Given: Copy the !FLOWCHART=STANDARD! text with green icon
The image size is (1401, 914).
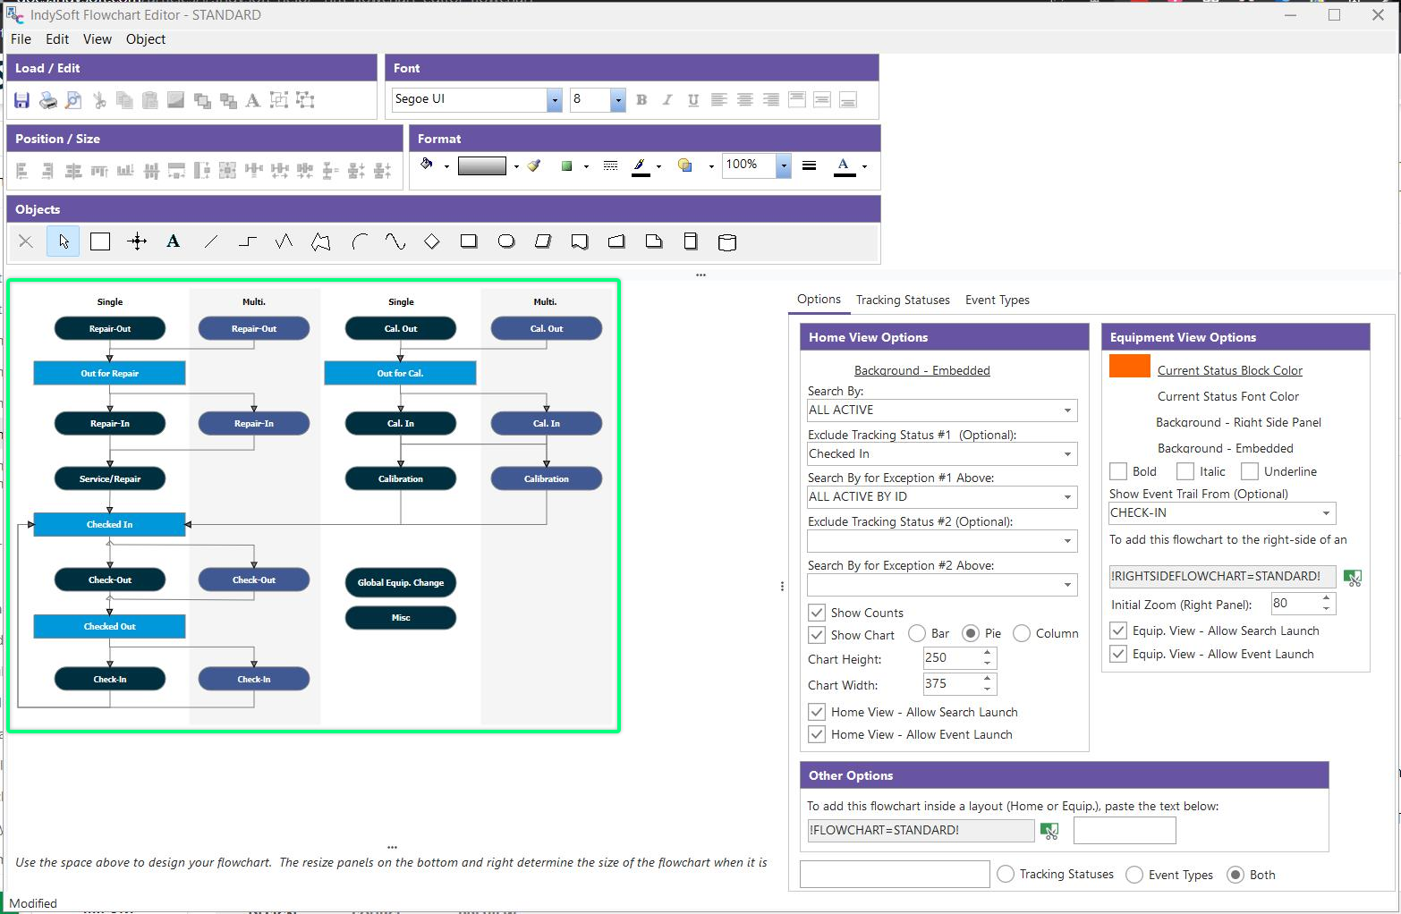Looking at the screenshot, I should click(x=1049, y=832).
